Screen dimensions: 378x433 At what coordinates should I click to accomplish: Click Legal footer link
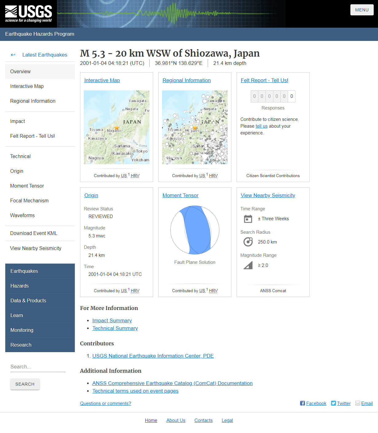pyautogui.click(x=227, y=420)
